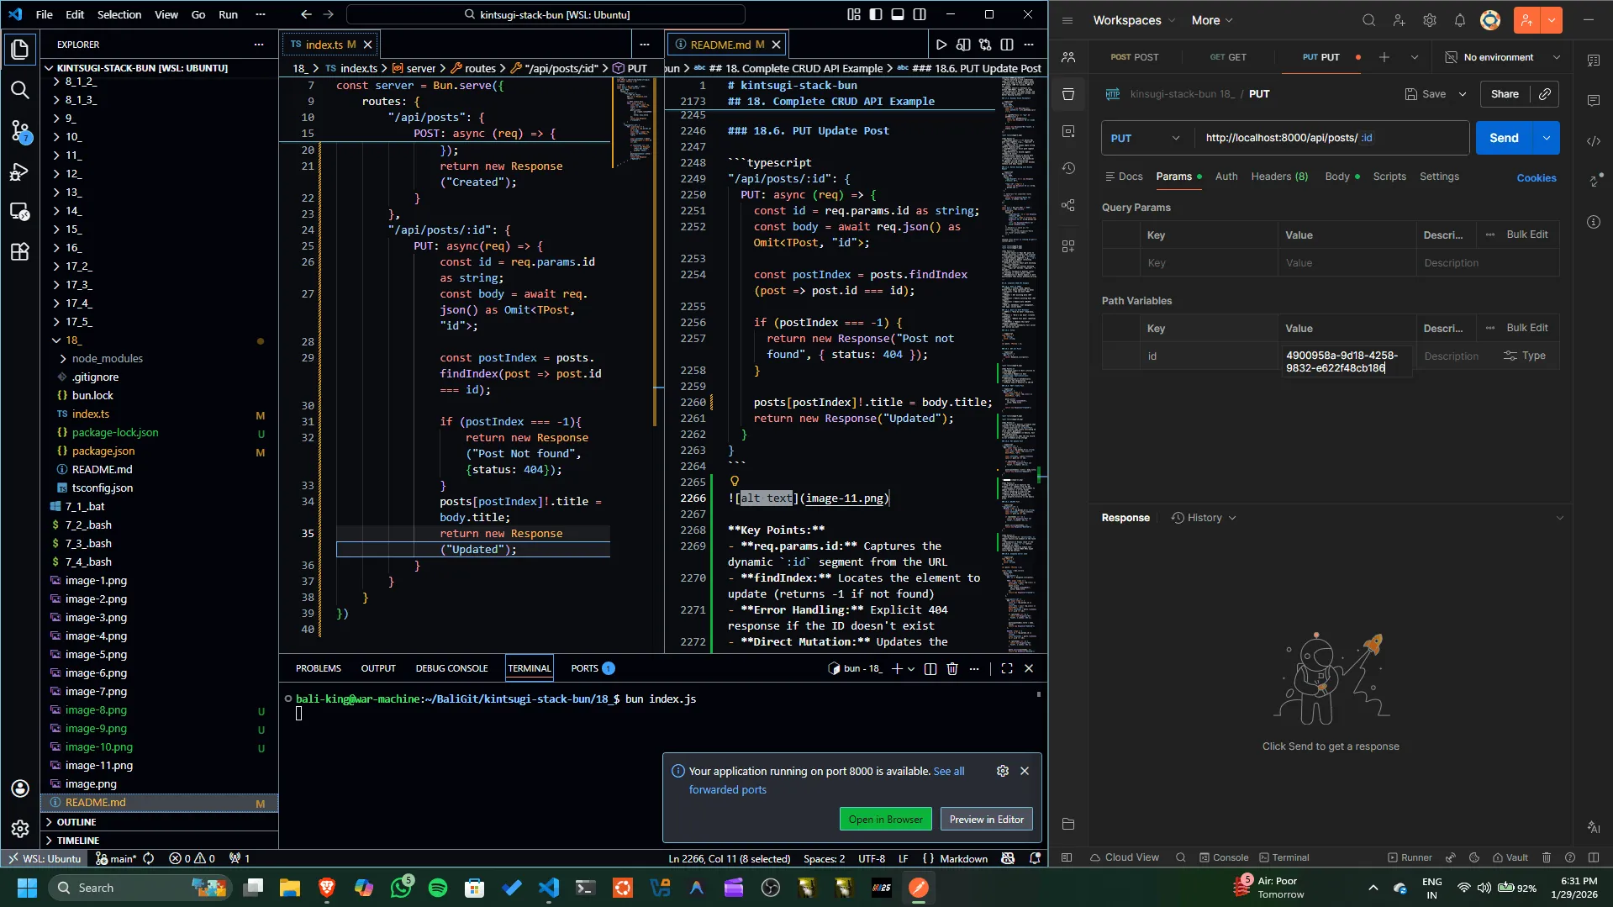Open Postman notifications bell
The image size is (1613, 907).
pyautogui.click(x=1460, y=20)
